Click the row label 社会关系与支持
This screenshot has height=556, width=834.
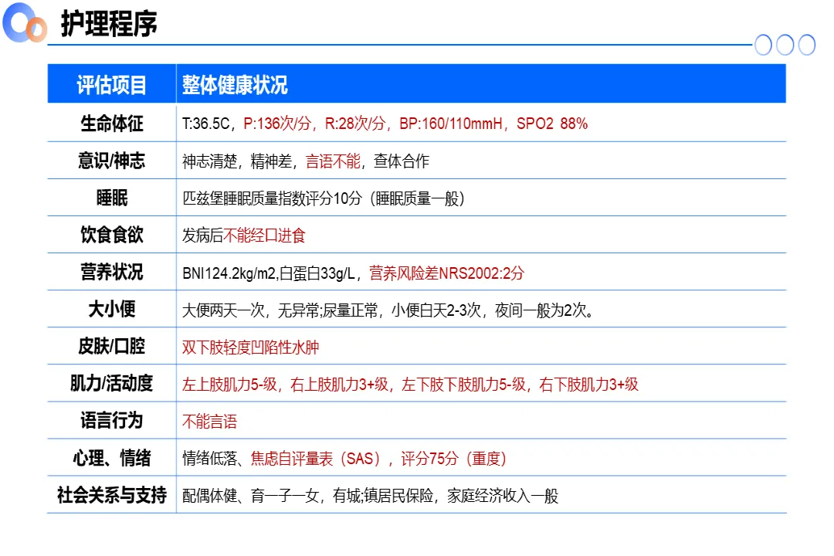112,495
